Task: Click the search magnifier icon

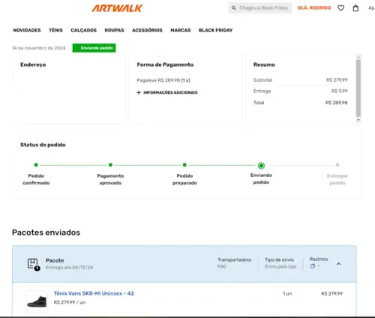Action: pyautogui.click(x=234, y=8)
